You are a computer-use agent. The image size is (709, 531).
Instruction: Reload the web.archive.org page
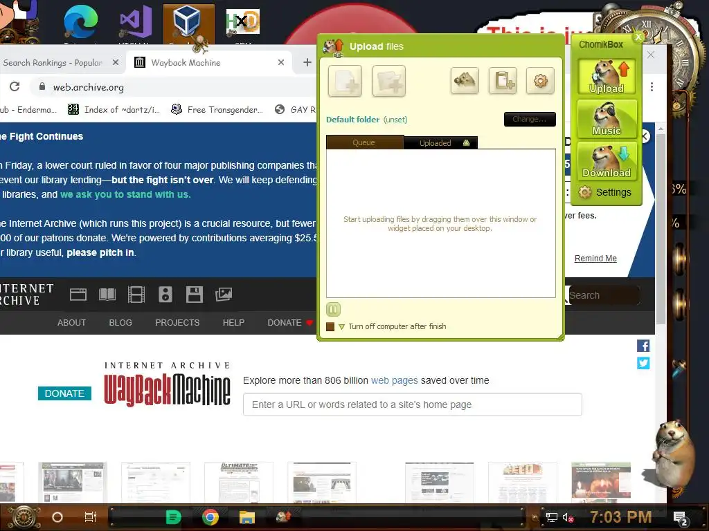tap(15, 86)
